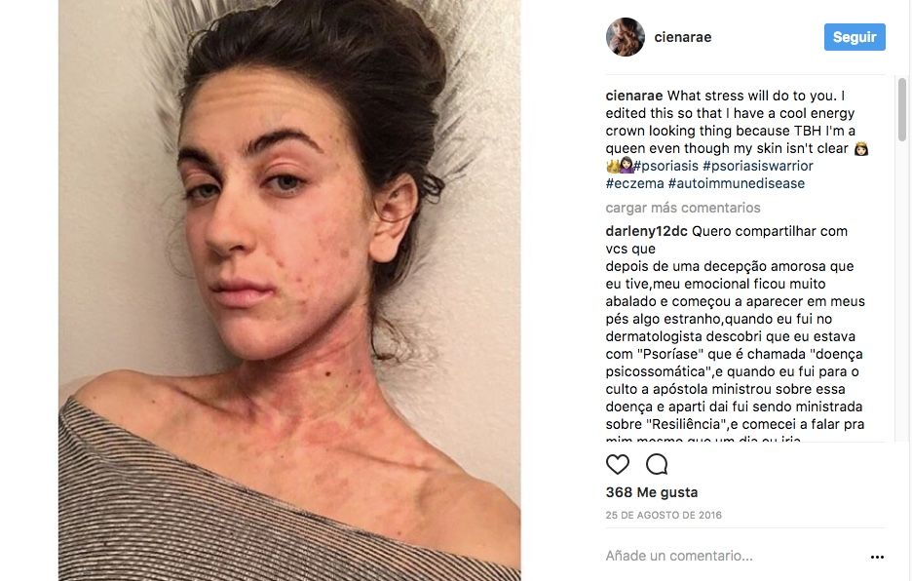
Task: Open the speech bubble comment icon
Action: 657,464
